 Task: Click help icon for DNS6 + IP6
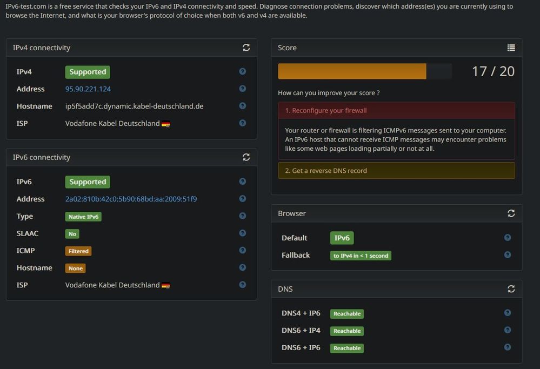508,347
